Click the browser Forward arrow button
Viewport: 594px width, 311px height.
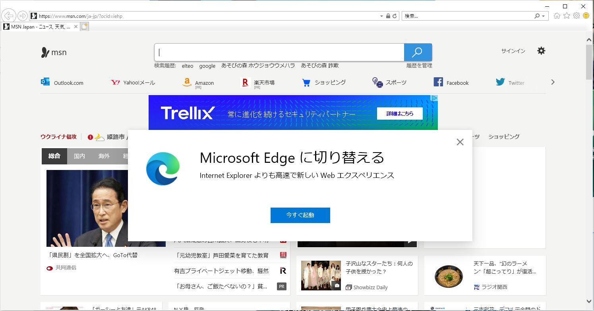click(23, 16)
